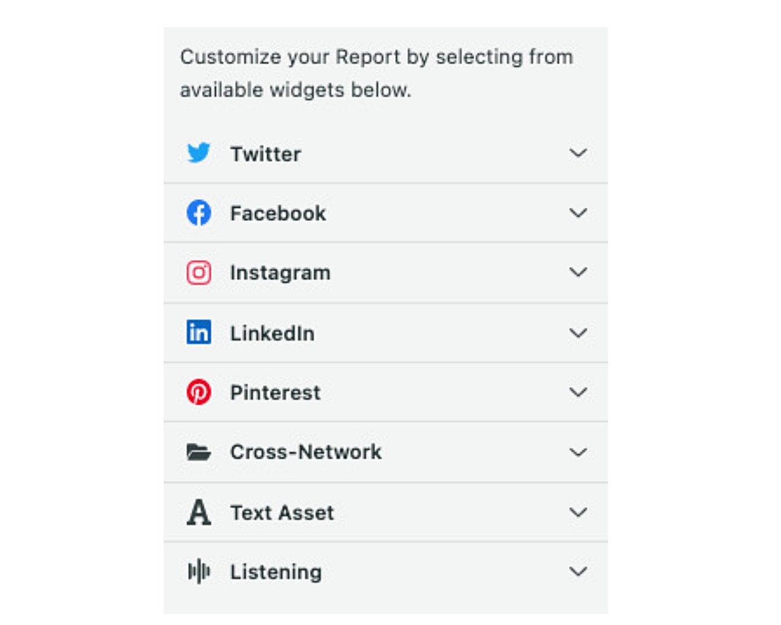This screenshot has width=781, height=625.
Task: Click the Facebook logo icon
Action: point(198,213)
